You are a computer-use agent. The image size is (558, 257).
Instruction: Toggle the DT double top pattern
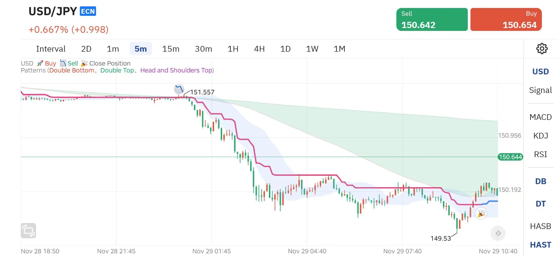540,204
